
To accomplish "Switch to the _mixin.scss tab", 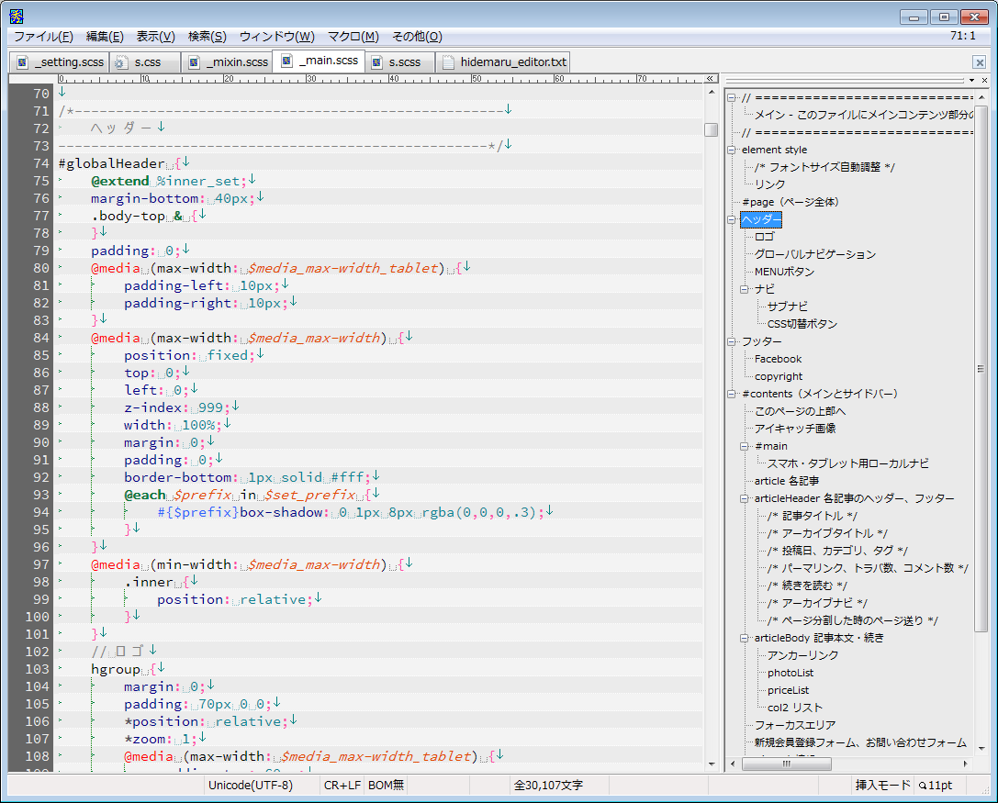I will pos(236,62).
